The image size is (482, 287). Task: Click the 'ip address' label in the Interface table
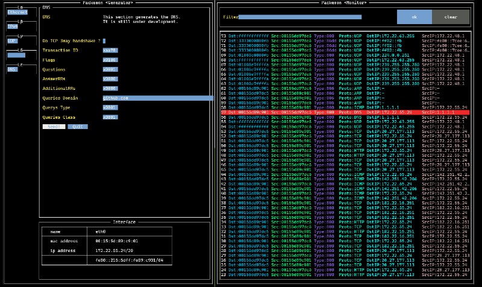pyautogui.click(x=63, y=251)
